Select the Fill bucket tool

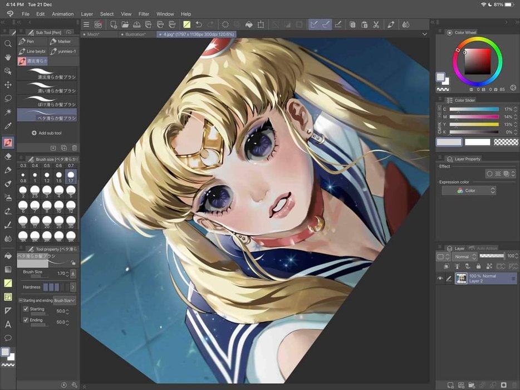[x=8, y=256]
